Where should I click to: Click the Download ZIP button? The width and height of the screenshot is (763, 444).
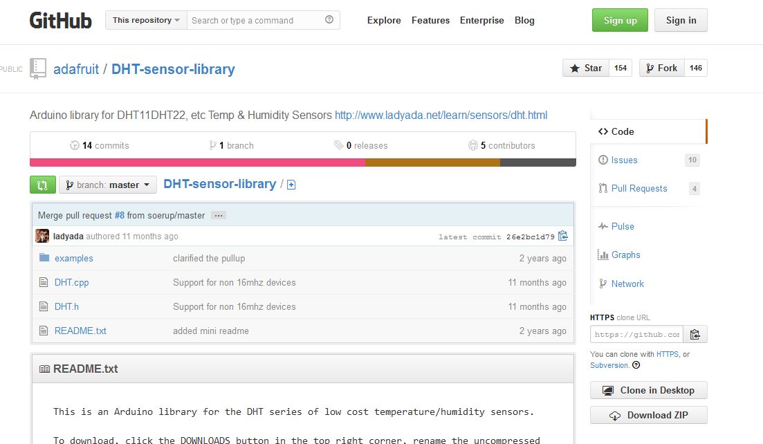[647, 415]
